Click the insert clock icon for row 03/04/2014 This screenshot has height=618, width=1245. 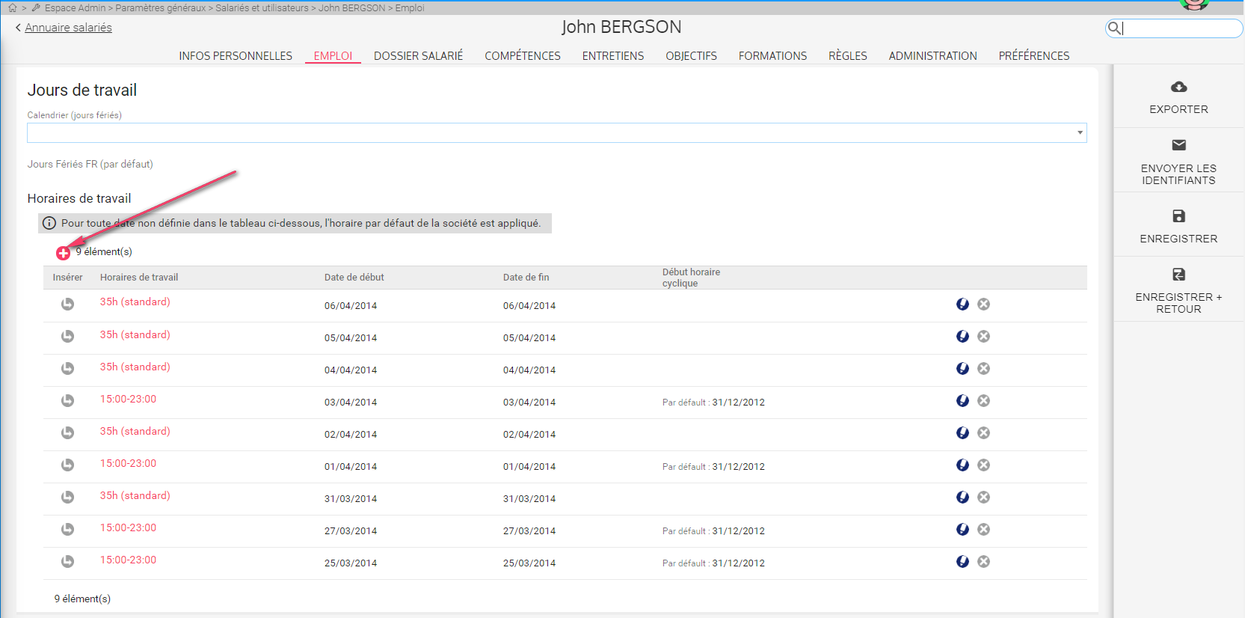tap(67, 400)
